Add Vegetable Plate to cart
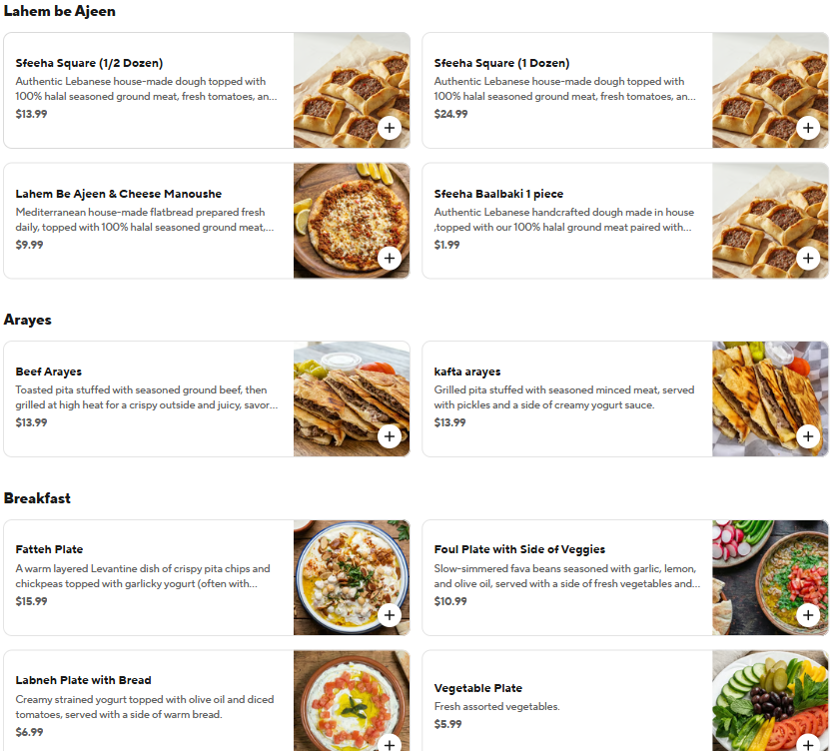The image size is (833, 751). tap(808, 744)
